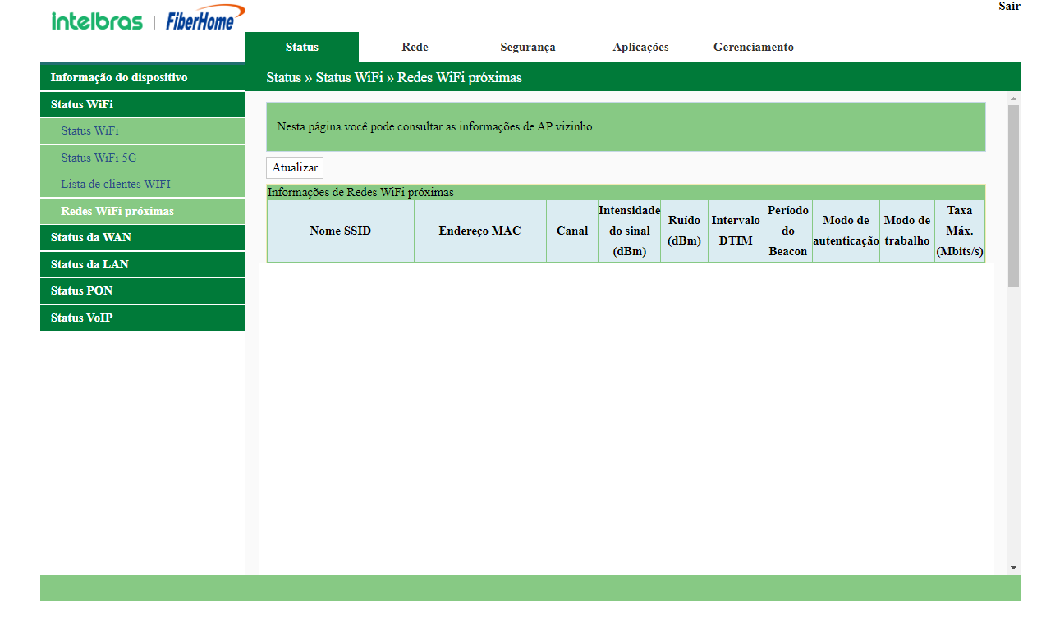Open the Gerenciamento tab
The width and height of the screenshot is (1046, 617).
pos(754,47)
